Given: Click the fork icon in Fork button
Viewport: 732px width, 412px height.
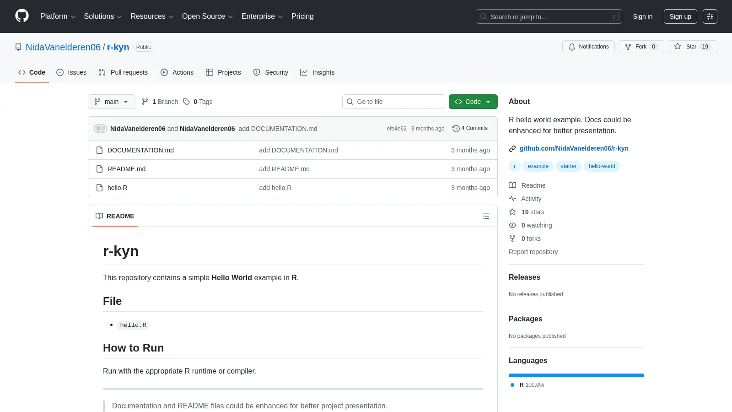Looking at the screenshot, I should pos(628,47).
